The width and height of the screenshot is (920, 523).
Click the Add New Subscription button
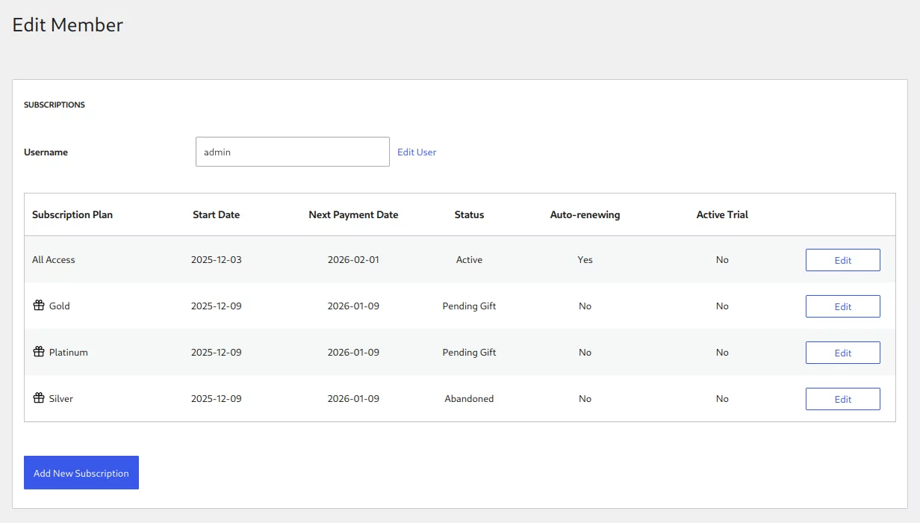click(81, 473)
